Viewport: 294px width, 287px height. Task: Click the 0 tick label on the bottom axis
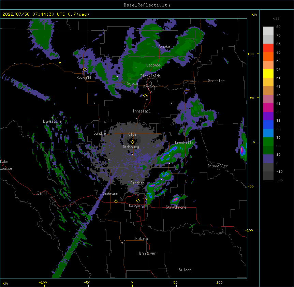click(132, 283)
